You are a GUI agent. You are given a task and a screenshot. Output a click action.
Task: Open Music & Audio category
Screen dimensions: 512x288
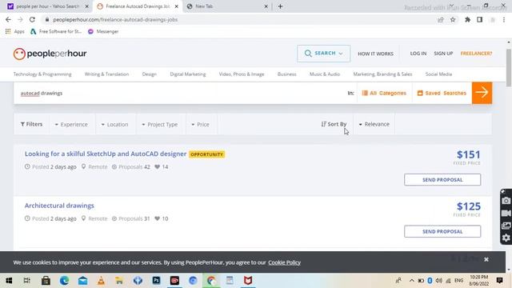325,74
